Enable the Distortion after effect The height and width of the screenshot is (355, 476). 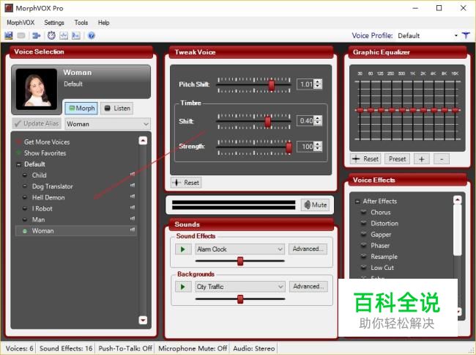[x=363, y=224]
